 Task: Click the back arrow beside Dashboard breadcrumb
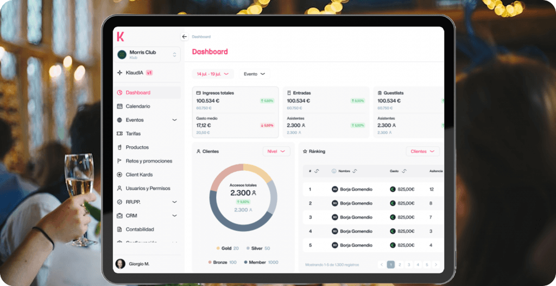(185, 36)
